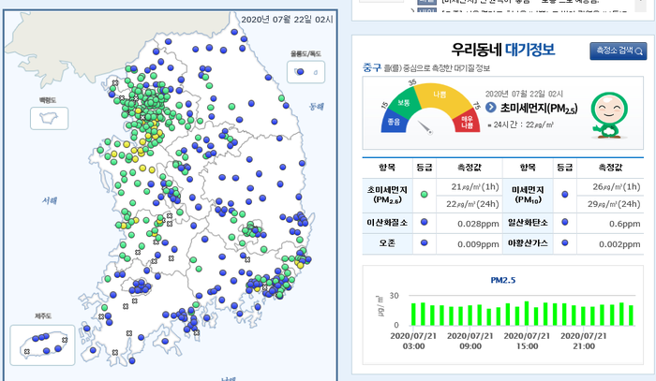Select the grade dot in the 이산화질소 row

point(425,223)
